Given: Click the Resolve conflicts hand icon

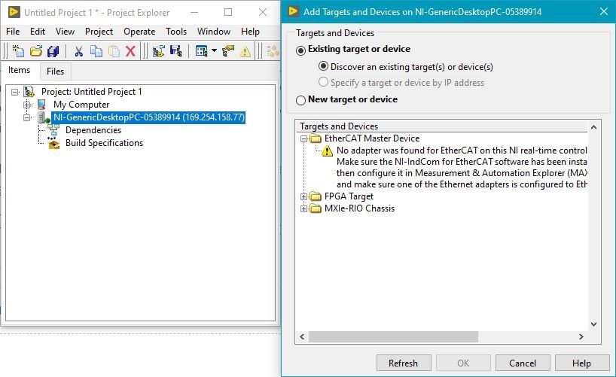Looking at the screenshot, I should pyautogui.click(x=228, y=51).
